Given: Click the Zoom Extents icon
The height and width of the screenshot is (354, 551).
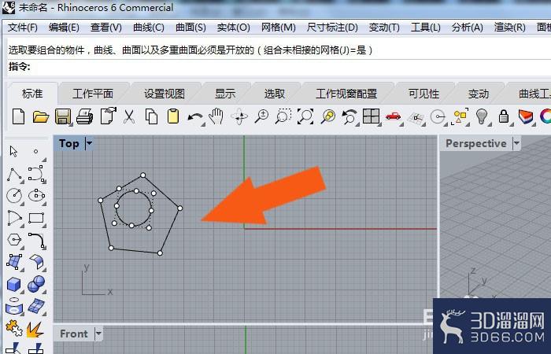Looking at the screenshot, I should (305, 116).
